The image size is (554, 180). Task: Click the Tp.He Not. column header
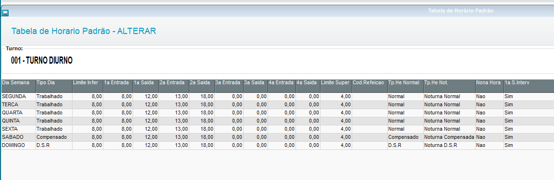(449, 86)
